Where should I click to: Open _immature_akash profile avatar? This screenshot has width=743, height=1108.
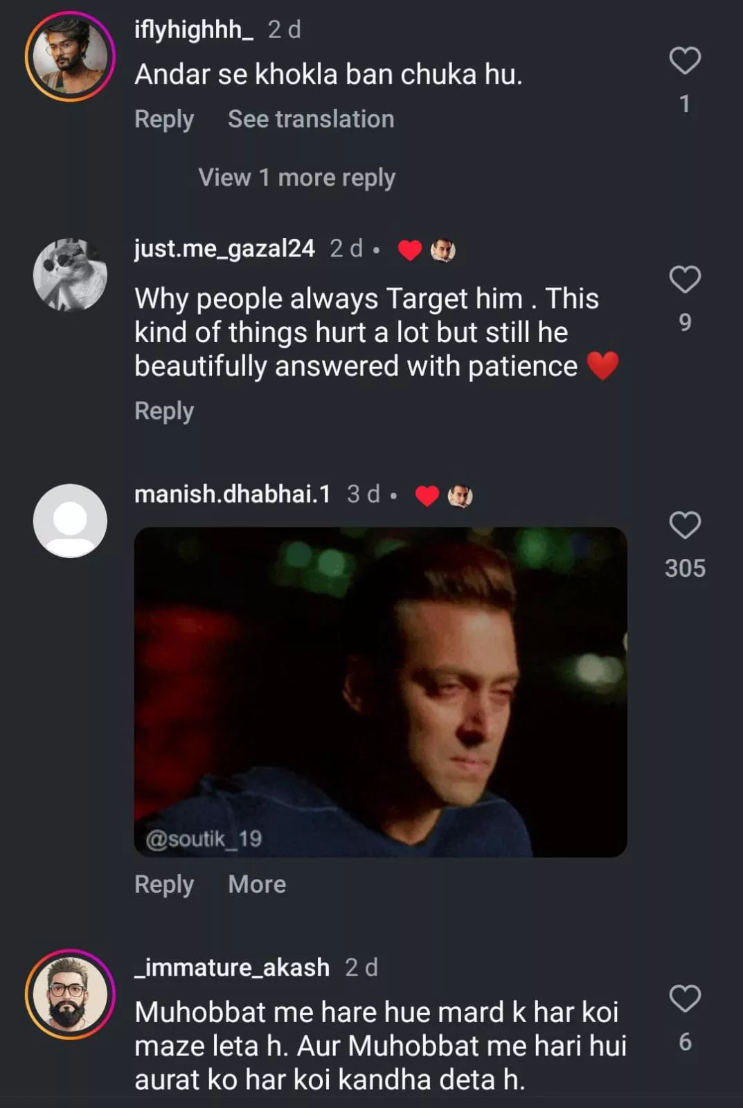click(70, 994)
